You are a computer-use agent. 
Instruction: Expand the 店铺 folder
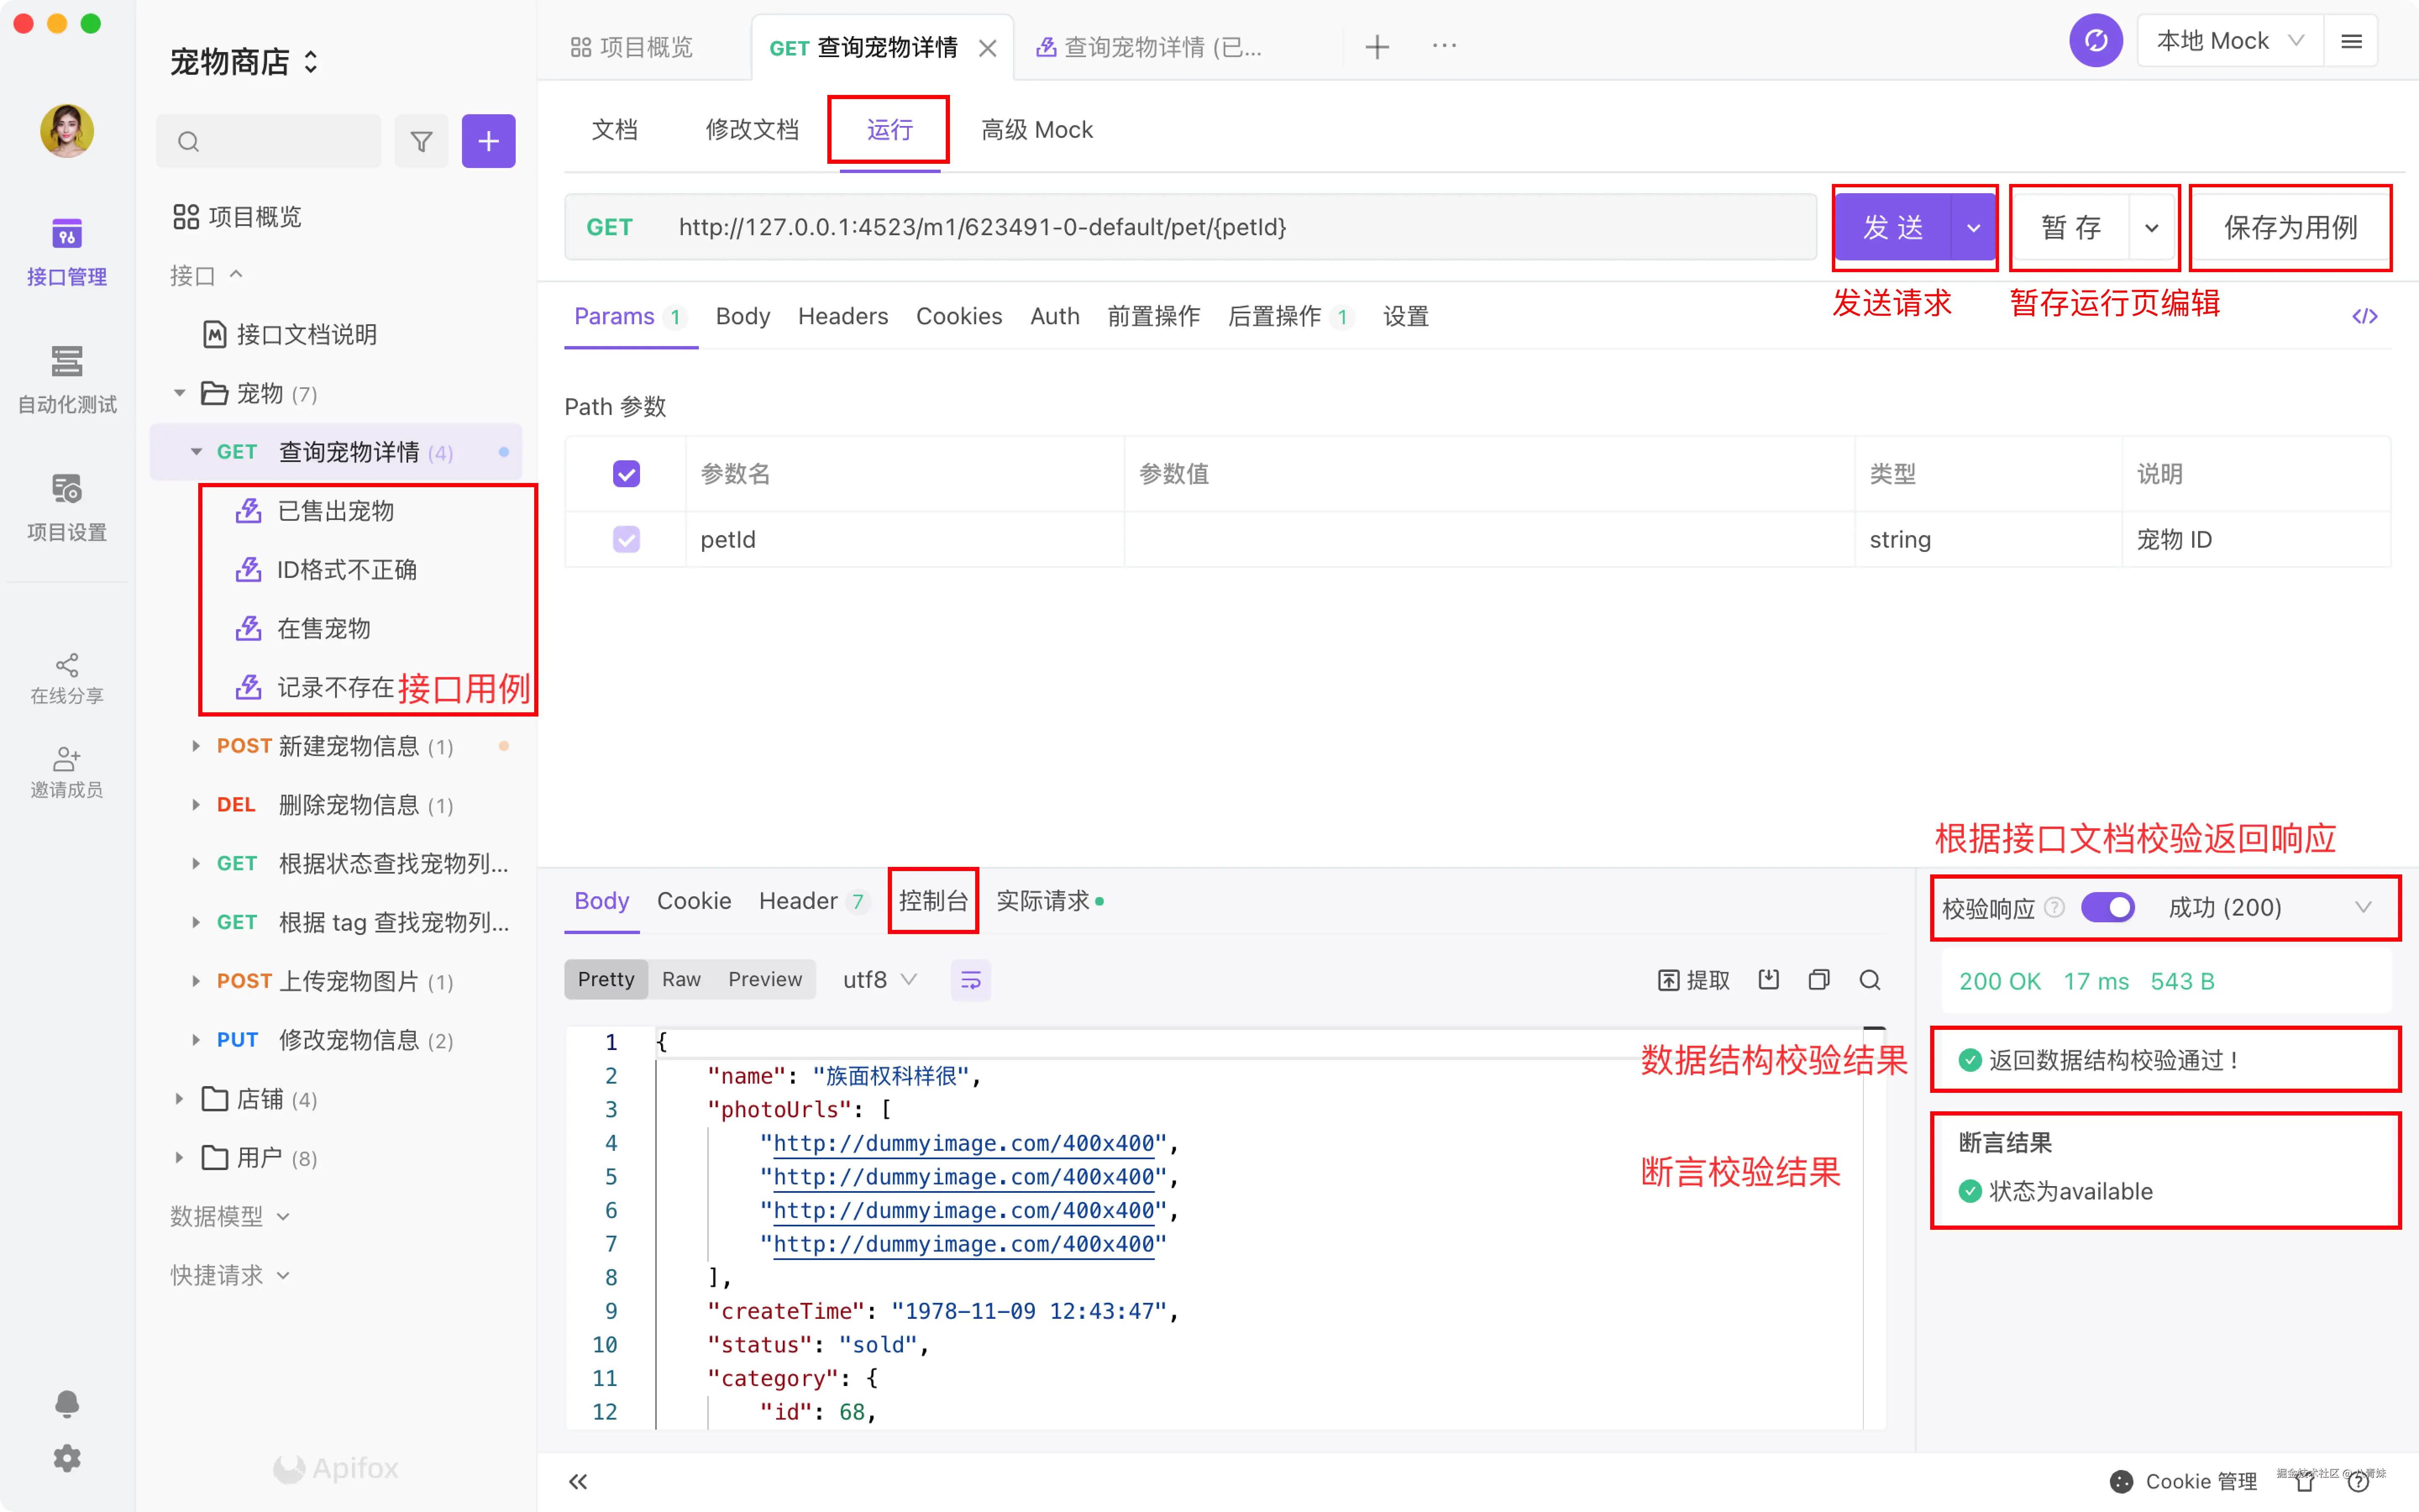pos(180,1099)
